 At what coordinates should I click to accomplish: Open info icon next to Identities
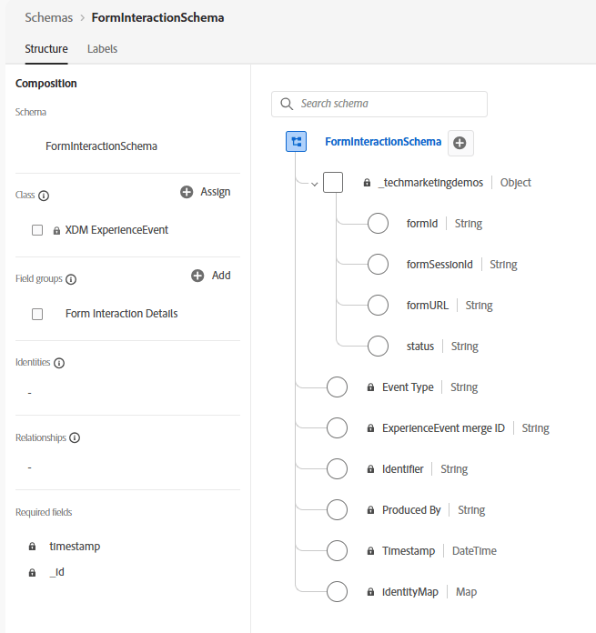click(59, 363)
